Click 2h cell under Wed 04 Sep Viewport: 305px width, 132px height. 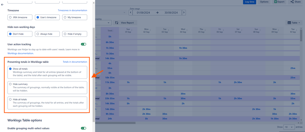[x=183, y=103]
